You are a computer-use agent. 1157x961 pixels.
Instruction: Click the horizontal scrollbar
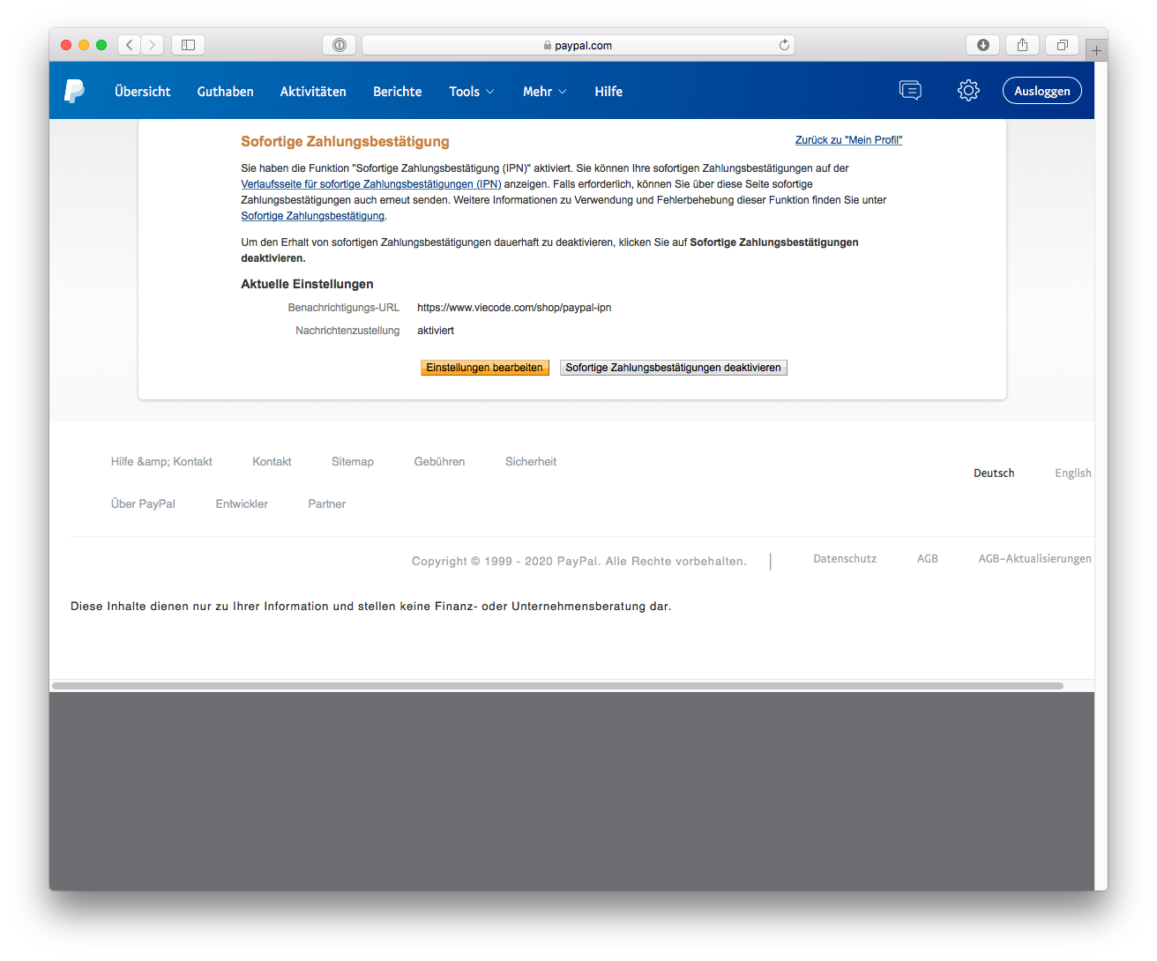(x=557, y=686)
